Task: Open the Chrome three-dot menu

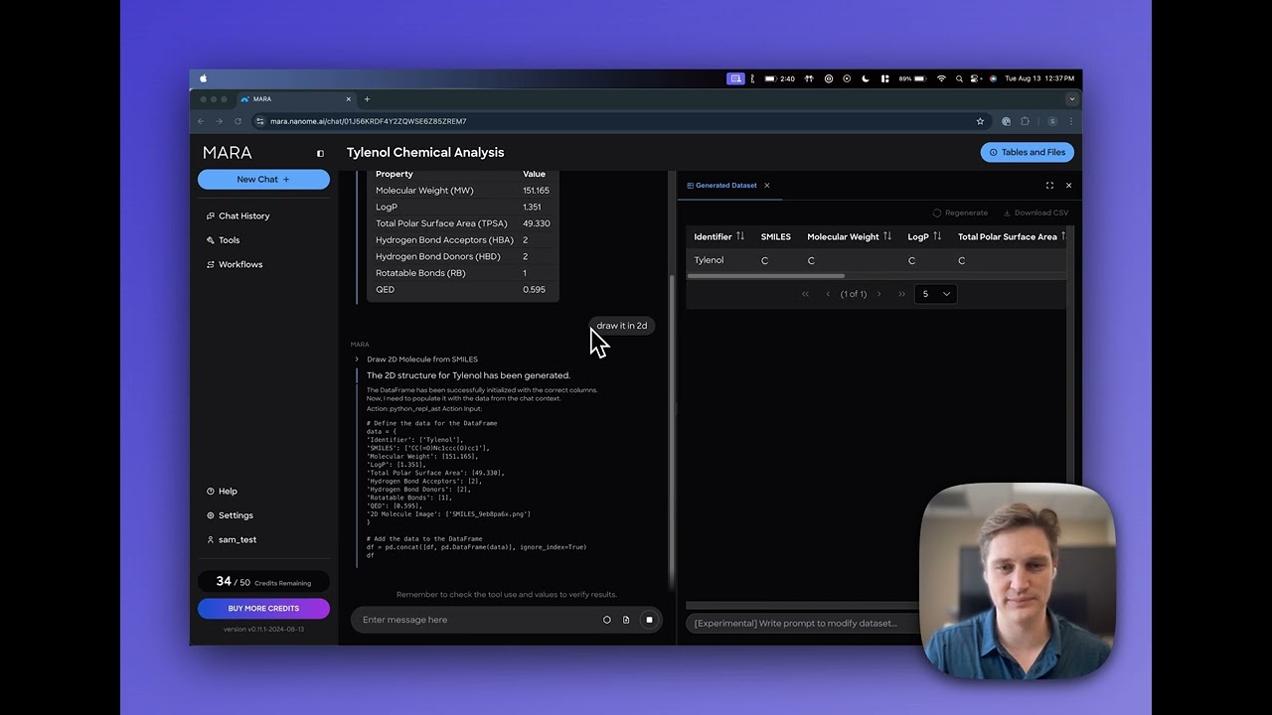Action: 1071,121
